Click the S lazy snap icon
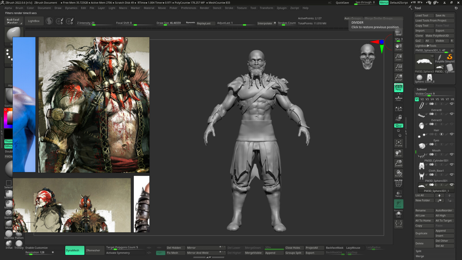Viewport: 462px width, 260px height. point(60,21)
